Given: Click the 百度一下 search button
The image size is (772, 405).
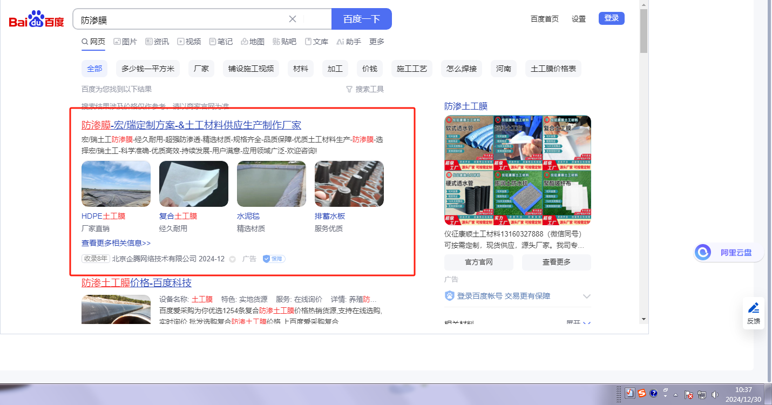Looking at the screenshot, I should coord(362,19).
